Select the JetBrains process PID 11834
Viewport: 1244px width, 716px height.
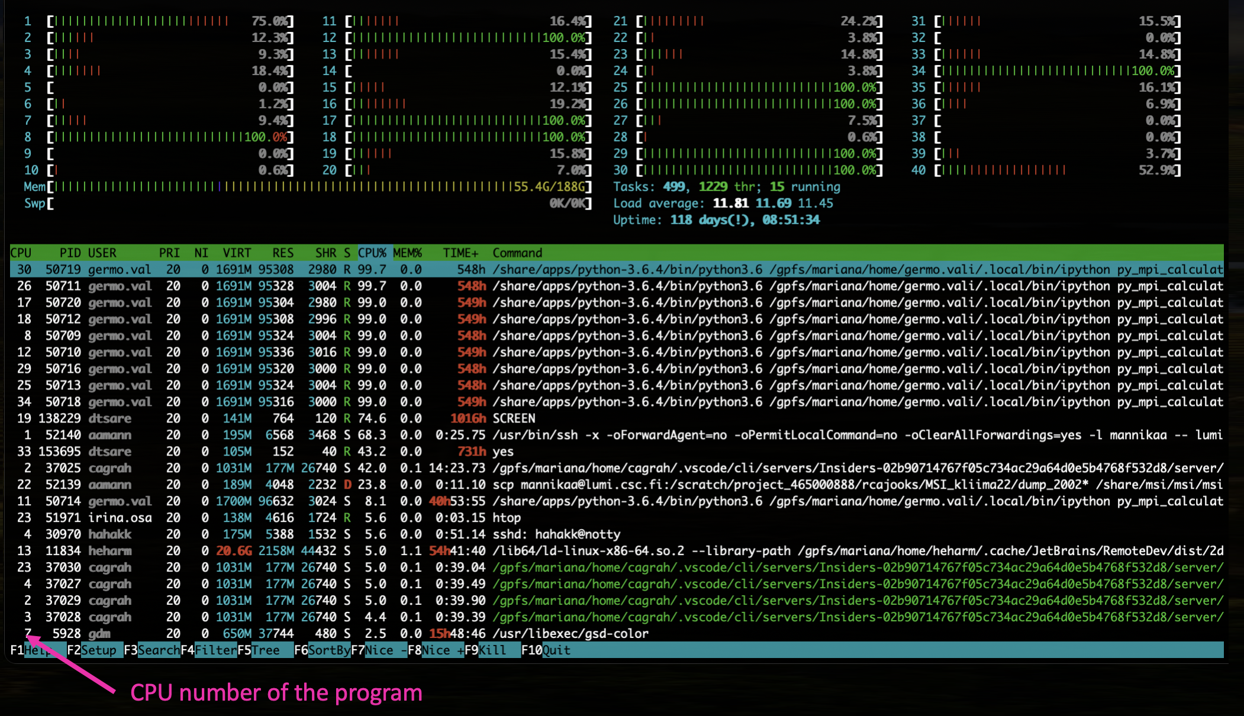tap(617, 551)
